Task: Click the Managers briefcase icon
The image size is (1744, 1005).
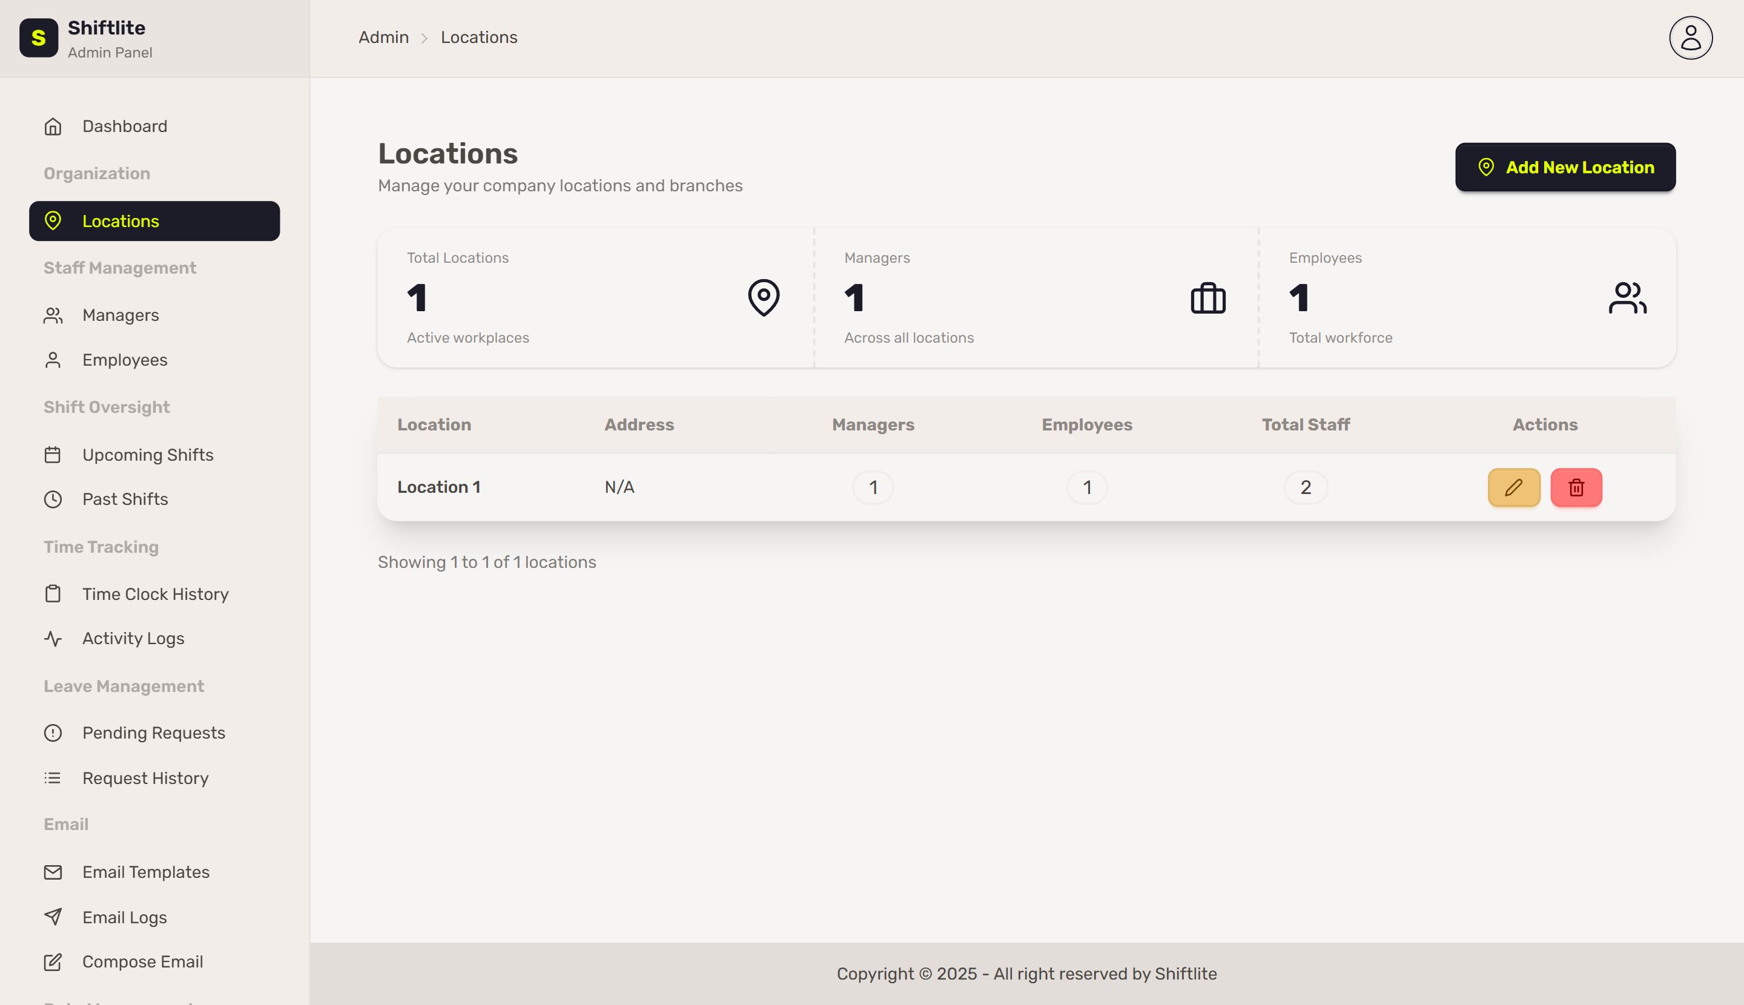Action: click(1207, 298)
